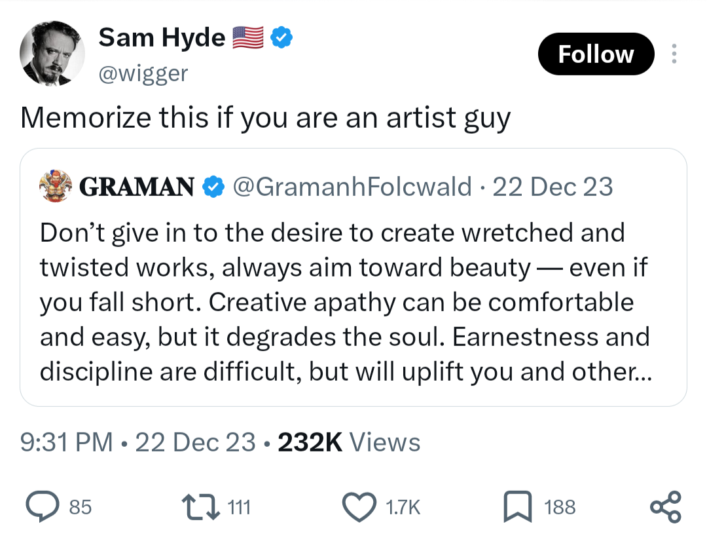
Task: Click the reply speech bubble icon
Action: (x=43, y=507)
